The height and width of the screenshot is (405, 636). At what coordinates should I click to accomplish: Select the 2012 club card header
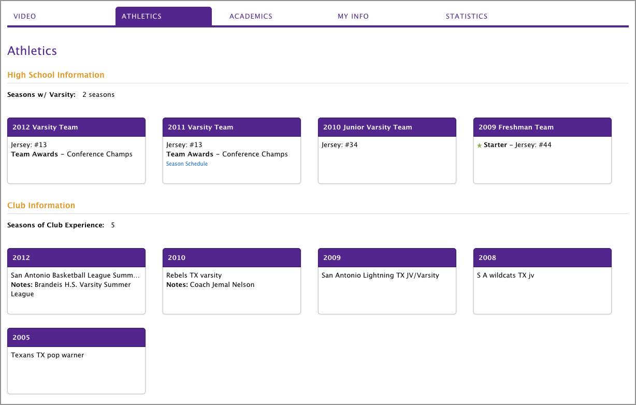tap(77, 258)
